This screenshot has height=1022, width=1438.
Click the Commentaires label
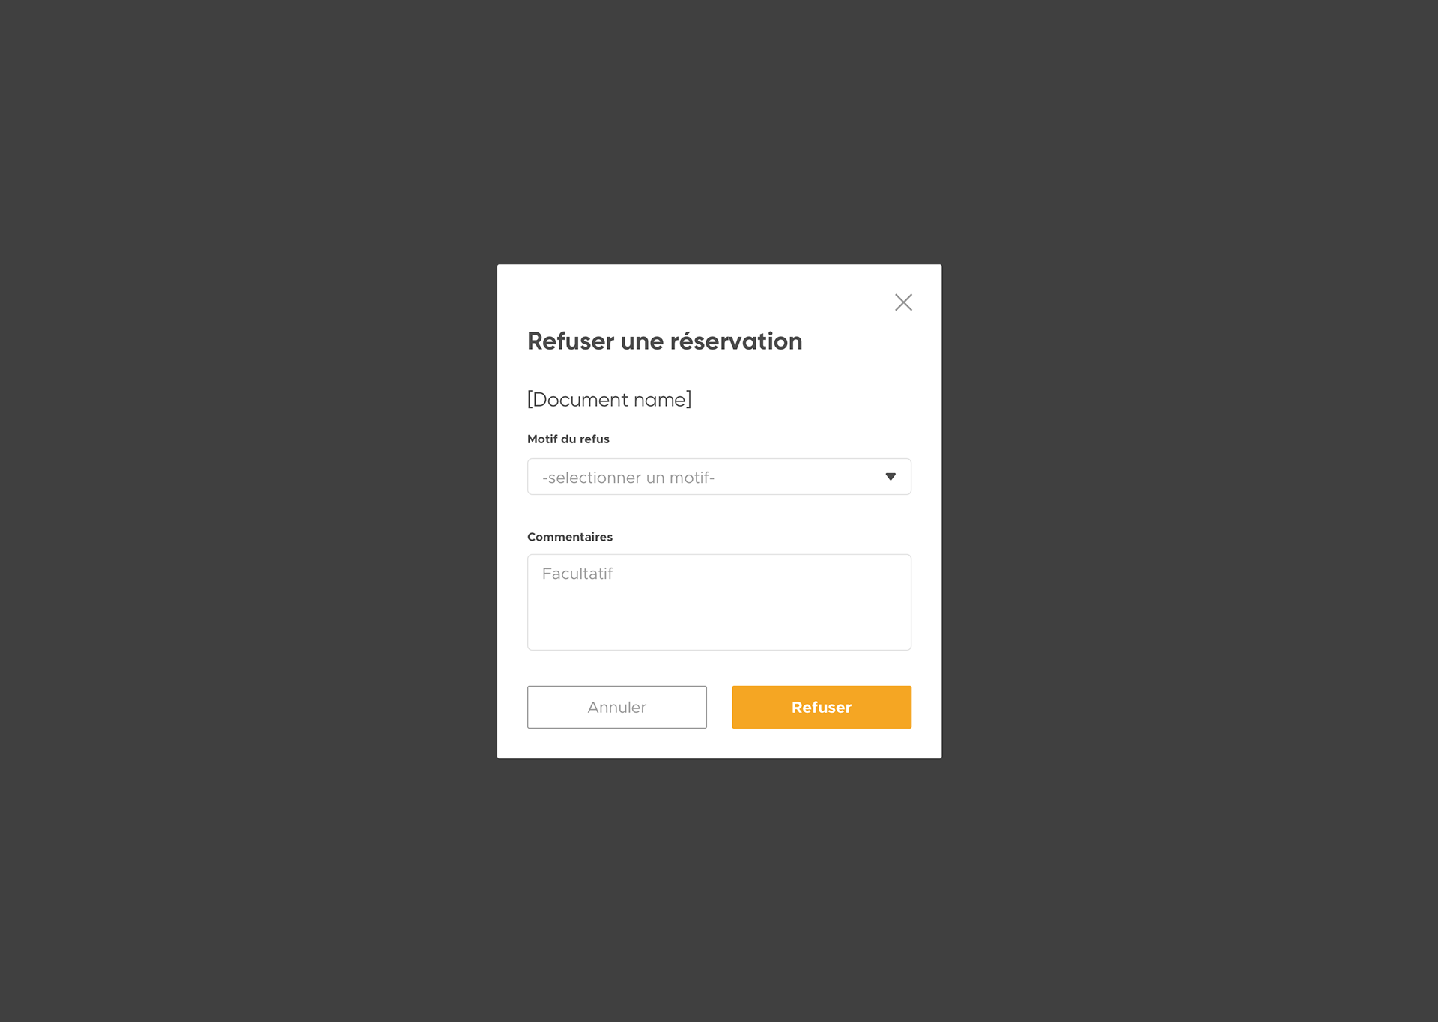pos(570,537)
